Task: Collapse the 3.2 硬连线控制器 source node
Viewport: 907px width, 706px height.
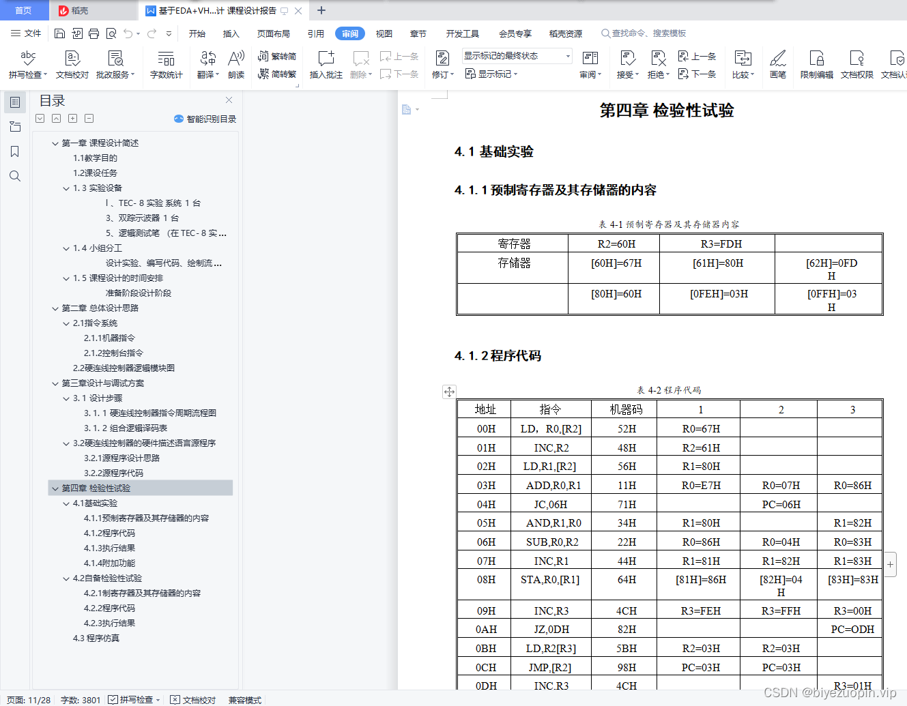Action: [66, 443]
